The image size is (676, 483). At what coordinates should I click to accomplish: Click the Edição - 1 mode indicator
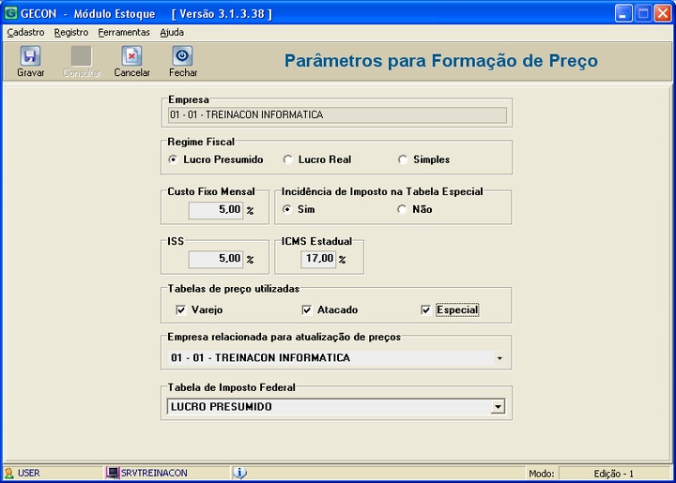click(613, 474)
